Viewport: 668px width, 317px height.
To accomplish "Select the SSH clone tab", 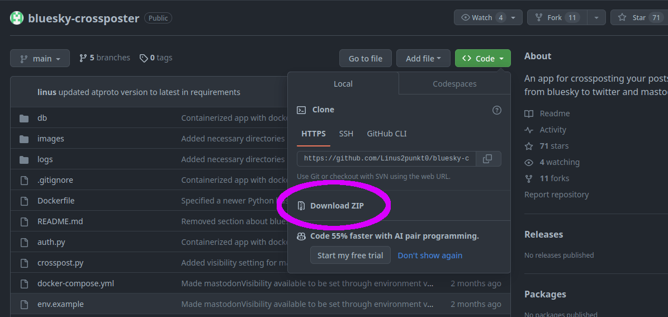I will point(346,134).
